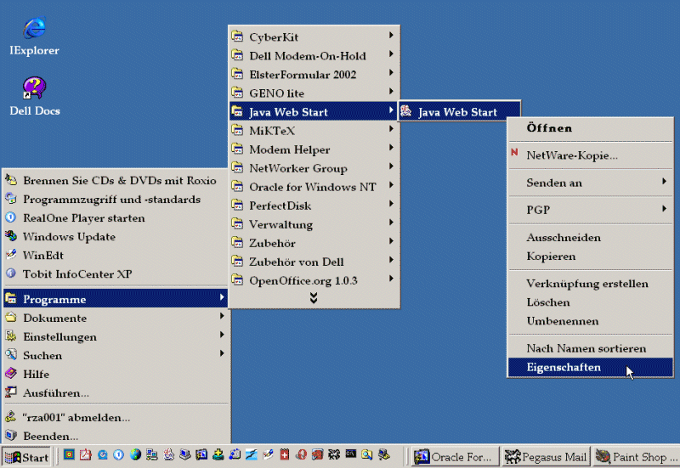Expand the Senden an submenu arrow

[x=664, y=181]
